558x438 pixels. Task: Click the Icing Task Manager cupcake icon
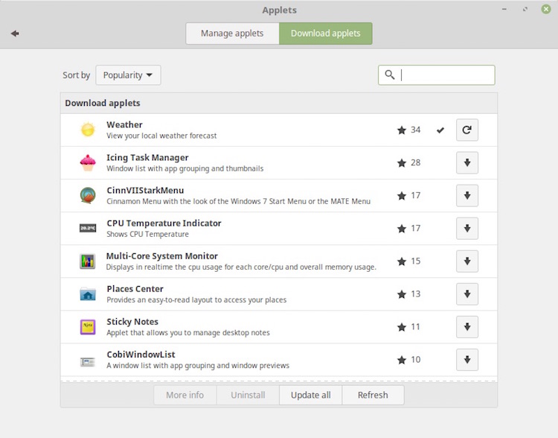click(x=88, y=162)
